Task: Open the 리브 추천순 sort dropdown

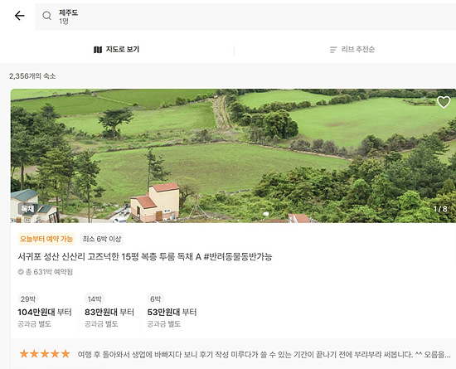Action: pos(352,50)
